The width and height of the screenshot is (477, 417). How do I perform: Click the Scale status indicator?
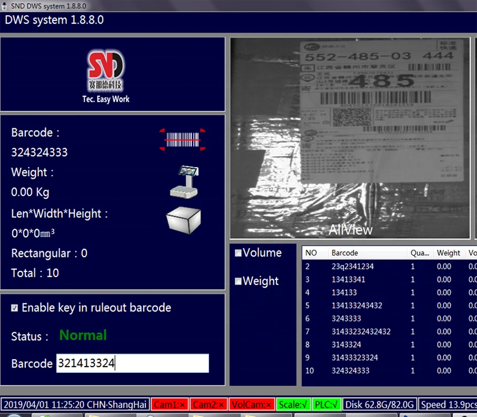point(293,404)
